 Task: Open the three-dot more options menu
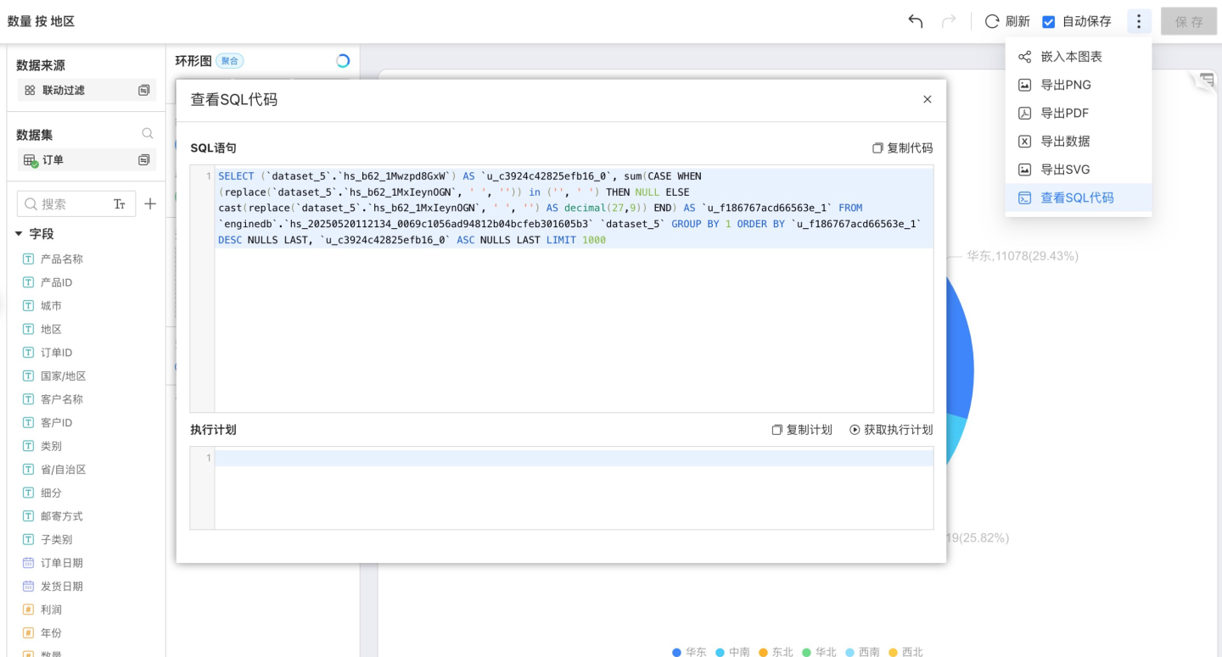[x=1139, y=21]
